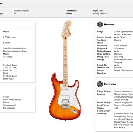Click the 'Stratocaster®' body shape value

pyautogui.click(x=9, y=105)
